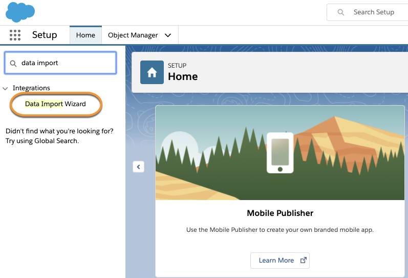Click the Mobile Publisher heading
408x278 pixels.
click(280, 213)
